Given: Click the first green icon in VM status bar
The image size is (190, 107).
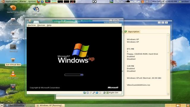Looking at the screenshot, I should coord(84,93).
